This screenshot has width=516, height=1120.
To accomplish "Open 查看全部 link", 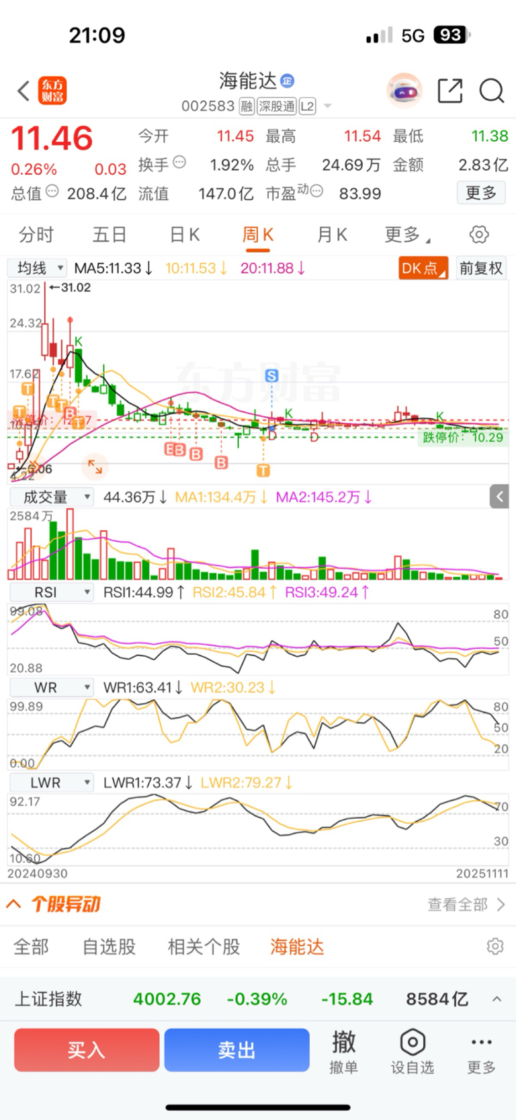I will [466, 904].
